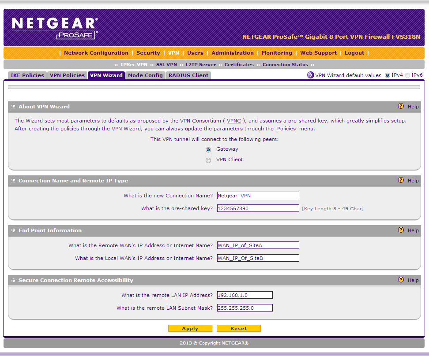Image resolution: width=429 pixels, height=356 pixels.
Task: Go to the IPSec VPN submenu
Action: [134, 65]
